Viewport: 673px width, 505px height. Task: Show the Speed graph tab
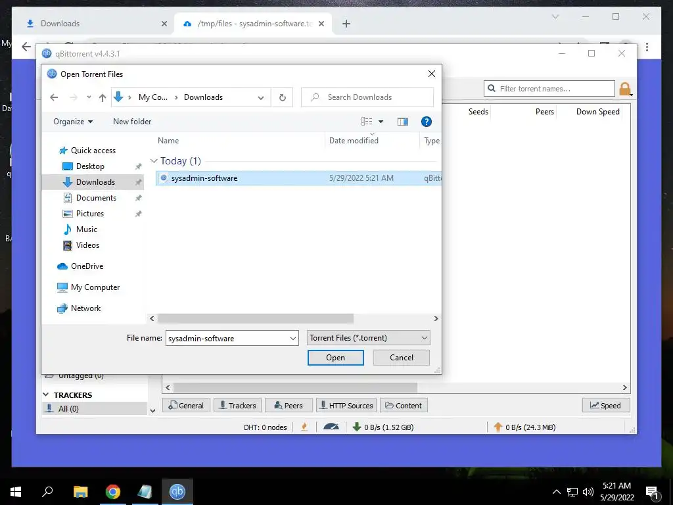coord(605,405)
